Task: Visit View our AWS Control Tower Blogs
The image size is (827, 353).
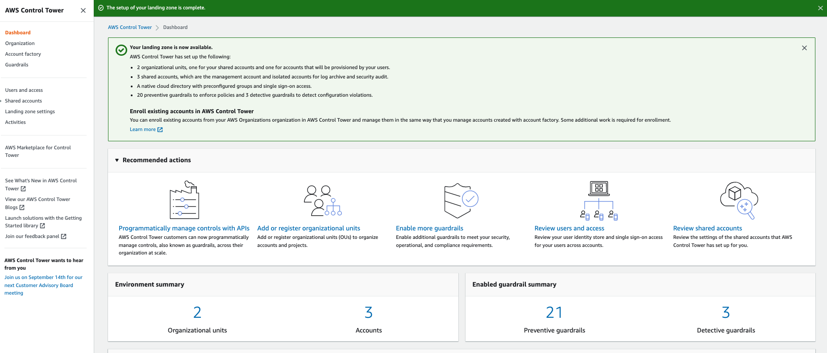Action: (37, 203)
